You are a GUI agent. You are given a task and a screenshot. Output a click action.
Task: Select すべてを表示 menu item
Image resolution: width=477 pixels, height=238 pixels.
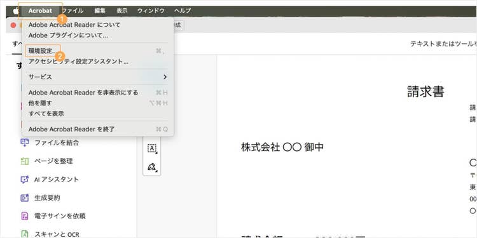tap(98, 114)
